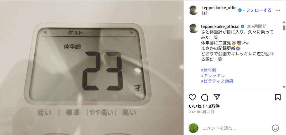Click the profile avatar in the post header

tap(194, 10)
